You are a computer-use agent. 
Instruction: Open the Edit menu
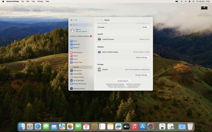pyautogui.click(x=28, y=1)
